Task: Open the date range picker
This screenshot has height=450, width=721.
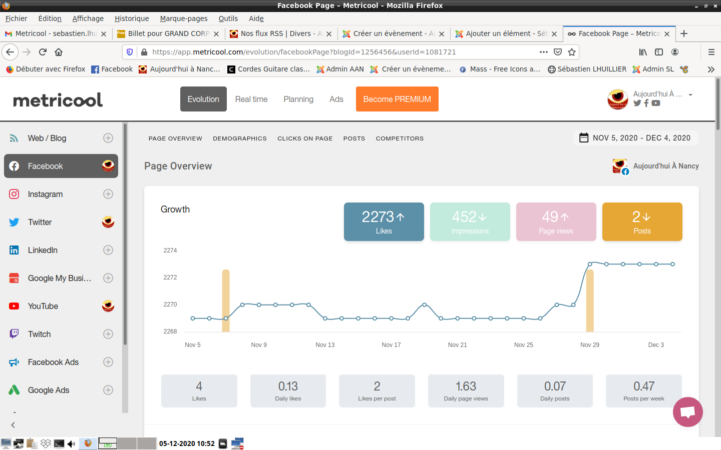Action: coord(636,138)
